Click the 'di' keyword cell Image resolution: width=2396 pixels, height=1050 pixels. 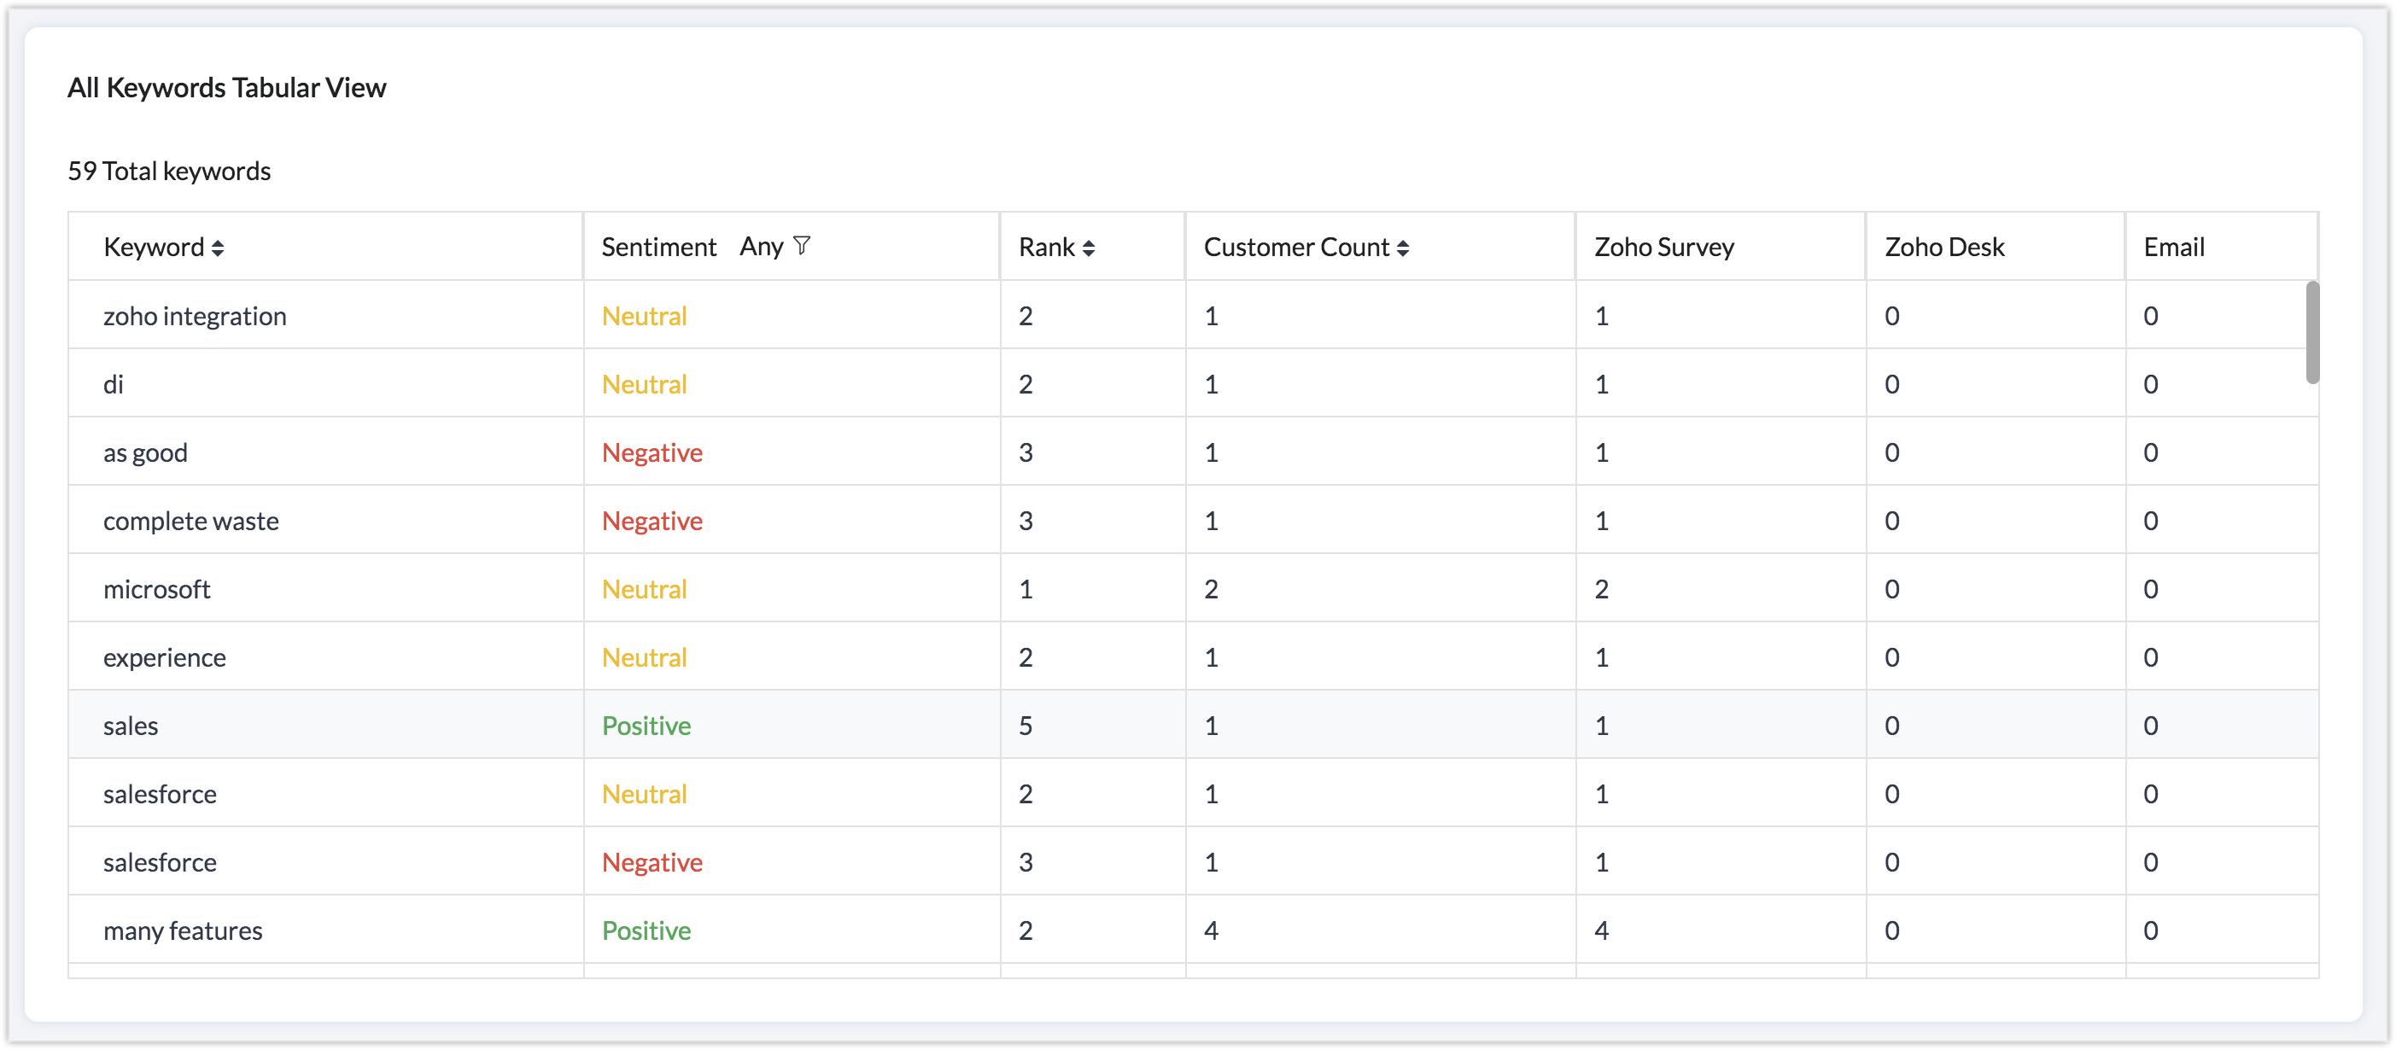114,385
